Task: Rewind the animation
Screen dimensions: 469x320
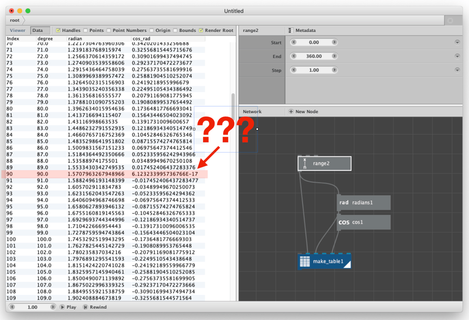Action: point(95,307)
